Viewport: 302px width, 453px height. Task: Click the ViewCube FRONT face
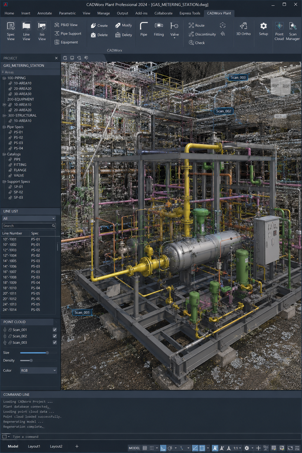point(275,86)
